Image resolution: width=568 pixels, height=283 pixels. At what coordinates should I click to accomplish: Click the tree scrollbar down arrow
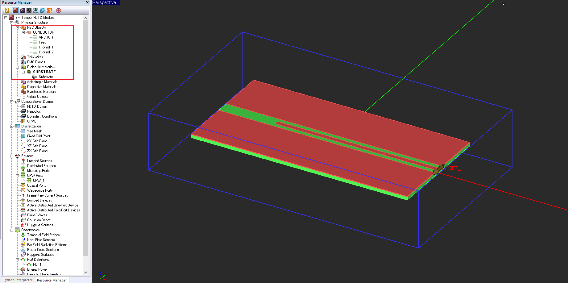tap(86, 273)
